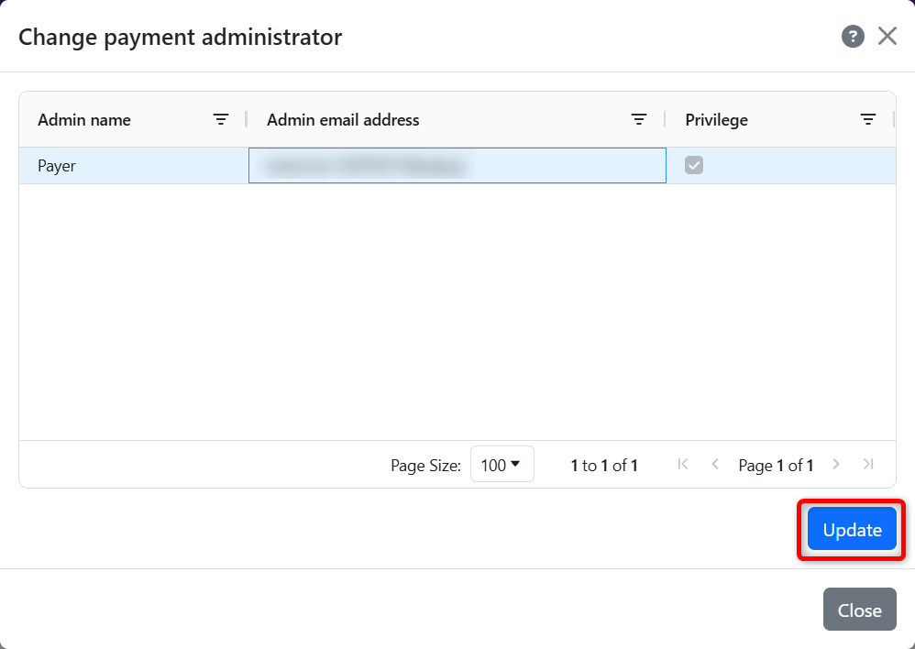This screenshot has height=649, width=915.
Task: Click the Admin email address column header
Action: 342,119
